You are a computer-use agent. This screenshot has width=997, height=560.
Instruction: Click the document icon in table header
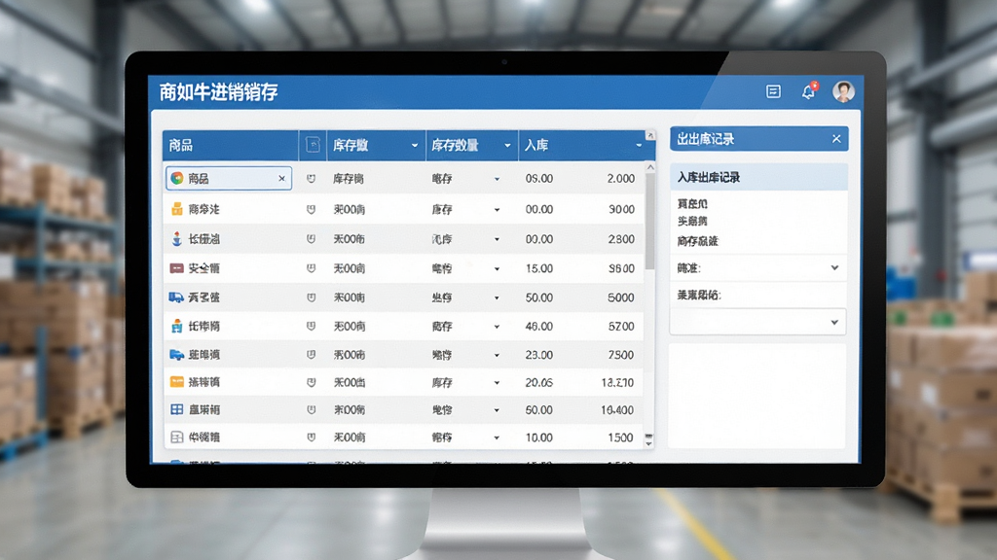tap(313, 145)
